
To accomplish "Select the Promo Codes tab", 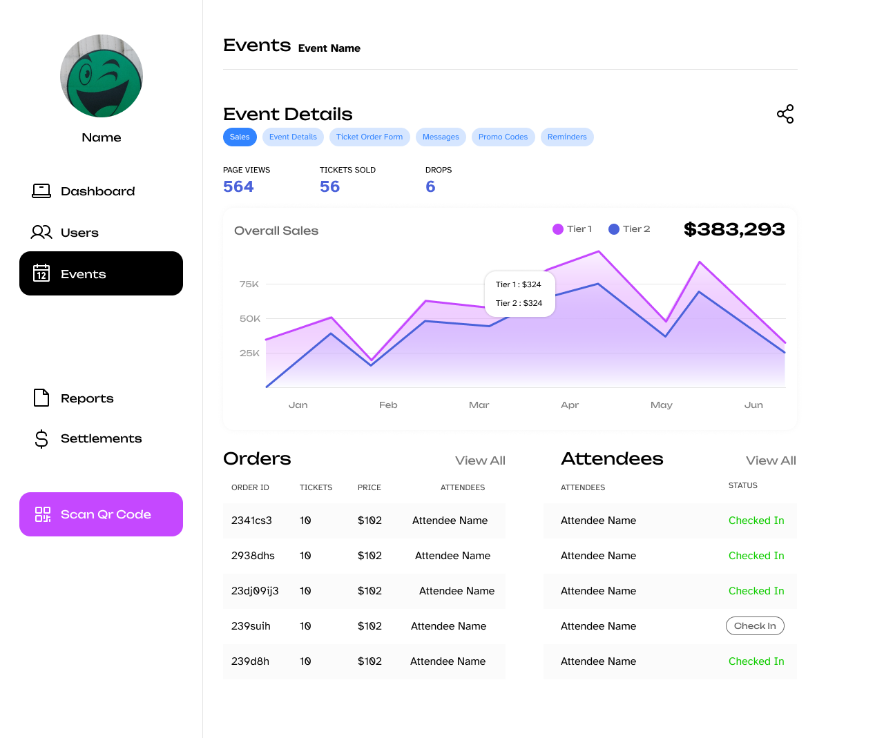I will (x=503, y=137).
